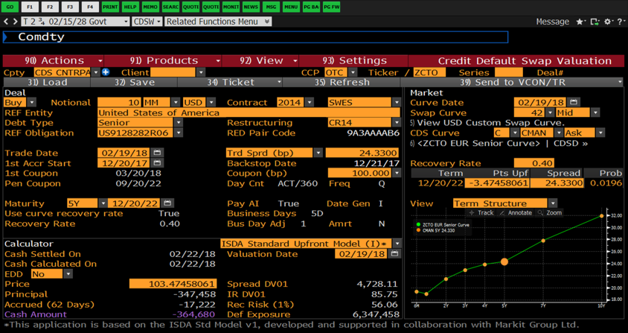Select the Zoom chart tool

pos(551,213)
